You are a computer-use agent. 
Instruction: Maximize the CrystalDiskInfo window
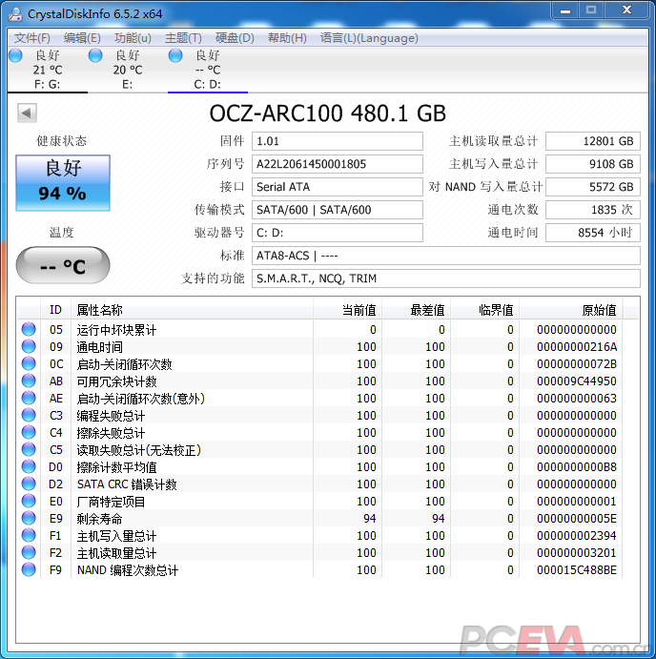tap(591, 10)
